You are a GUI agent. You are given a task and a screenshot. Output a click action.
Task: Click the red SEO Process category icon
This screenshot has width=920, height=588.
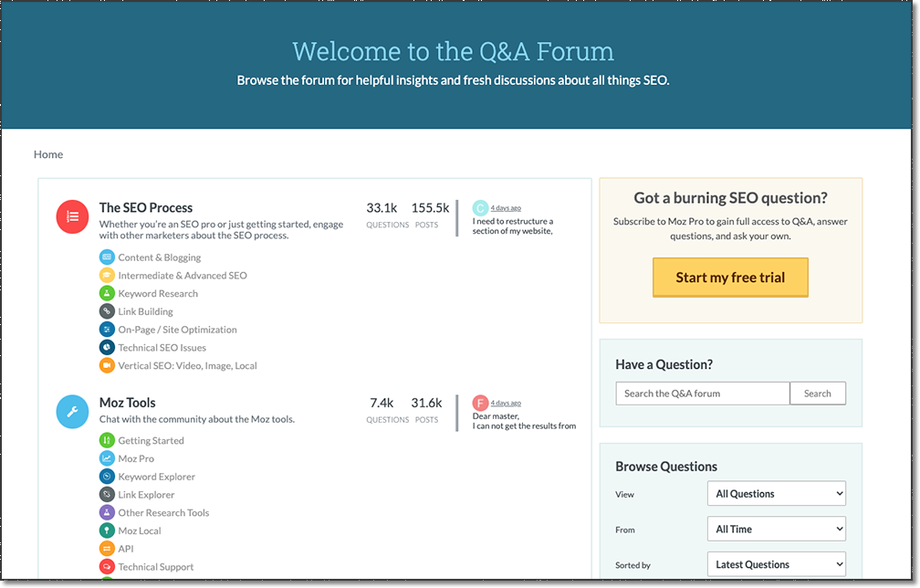click(72, 216)
